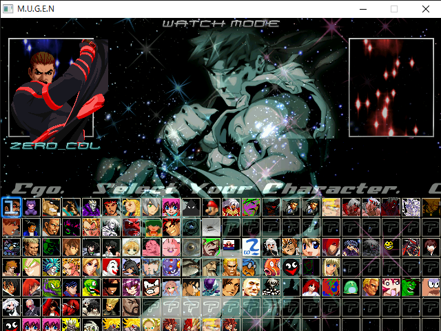
Task: Pick white-haired fighter in red-gold armor
Action: point(231,208)
